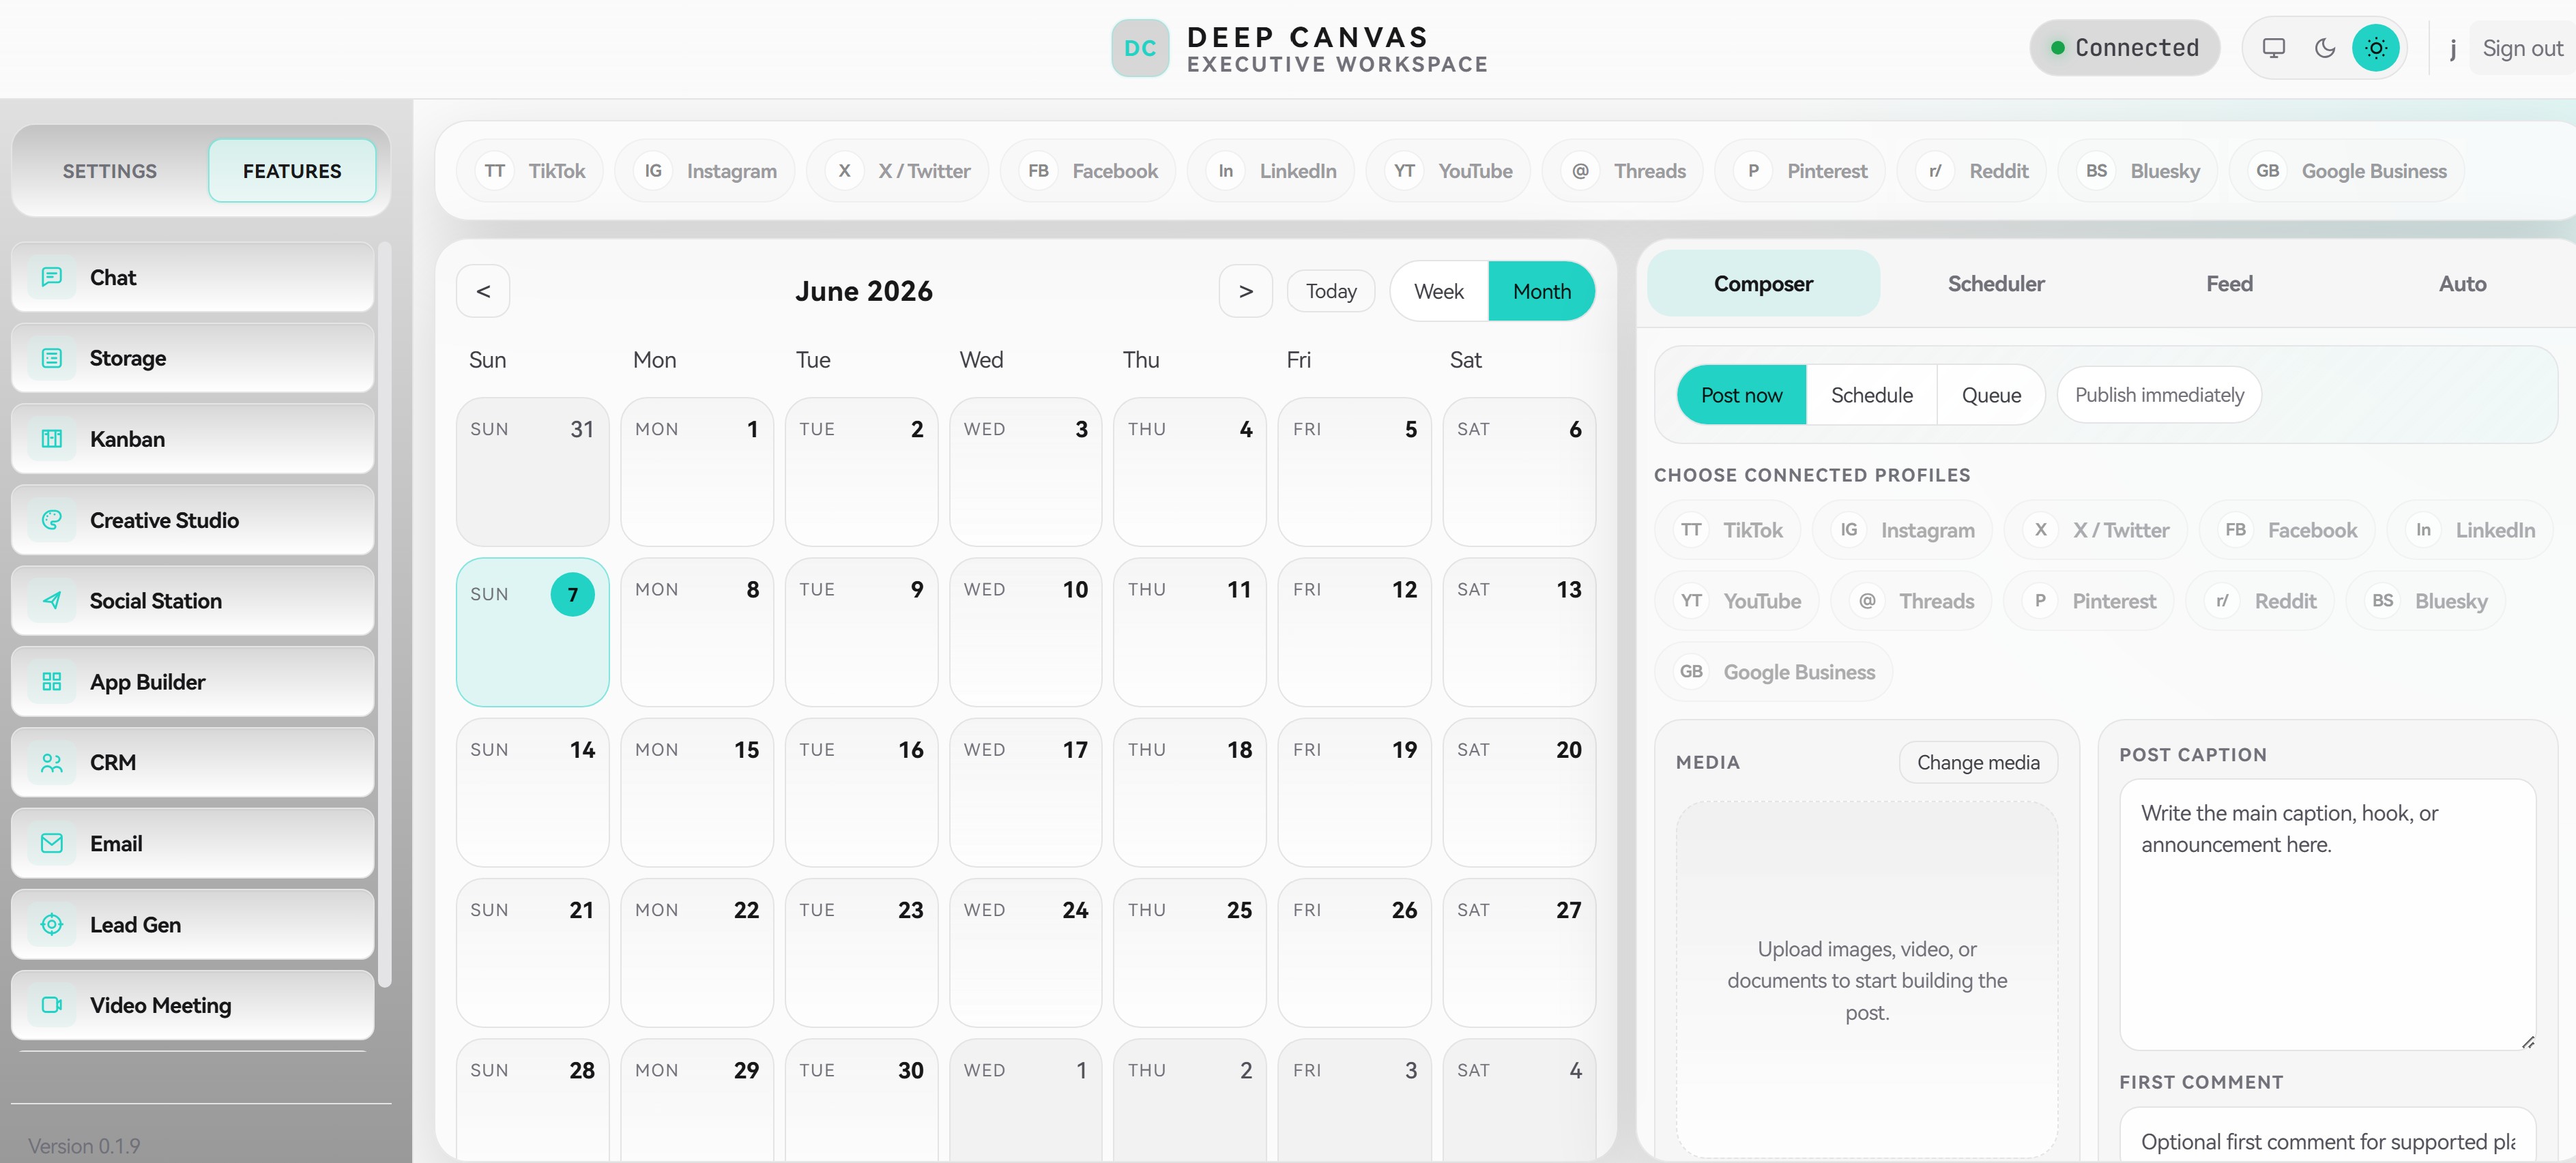The width and height of the screenshot is (2576, 1163).
Task: Switch to system theme monitor icon
Action: pyautogui.click(x=2274, y=48)
